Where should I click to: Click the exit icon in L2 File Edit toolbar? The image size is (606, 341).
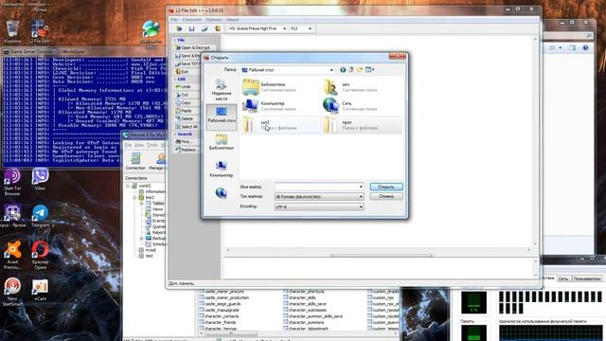218,28
